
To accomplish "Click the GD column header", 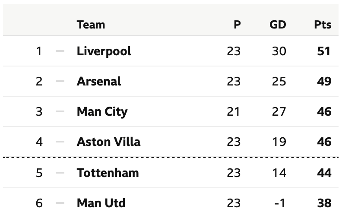I will (278, 25).
